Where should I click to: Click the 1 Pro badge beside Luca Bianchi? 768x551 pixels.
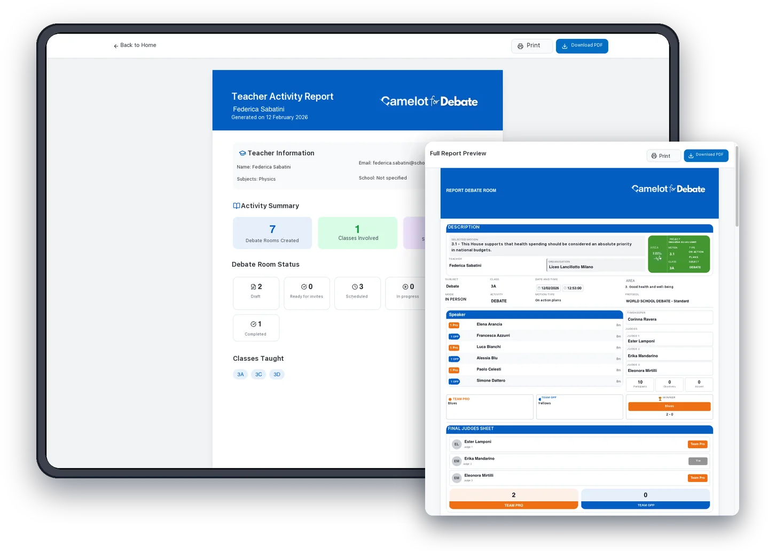(454, 348)
